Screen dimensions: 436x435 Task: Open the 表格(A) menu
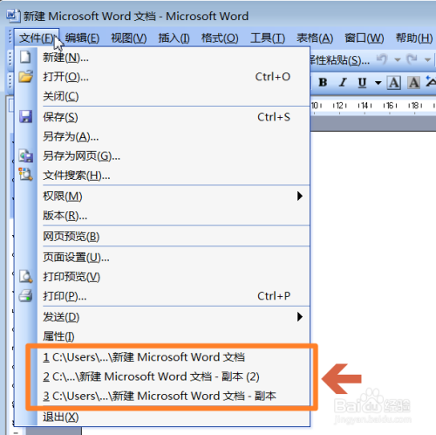[315, 38]
